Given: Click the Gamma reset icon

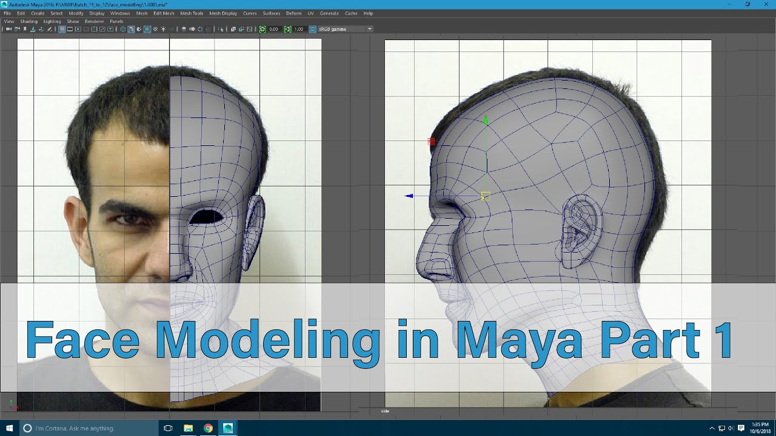Looking at the screenshot, I should pyautogui.click(x=287, y=29).
